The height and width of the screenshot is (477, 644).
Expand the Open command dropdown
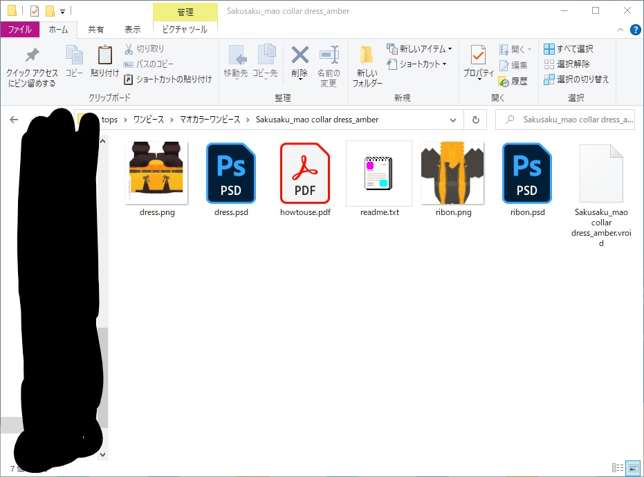[x=529, y=50]
